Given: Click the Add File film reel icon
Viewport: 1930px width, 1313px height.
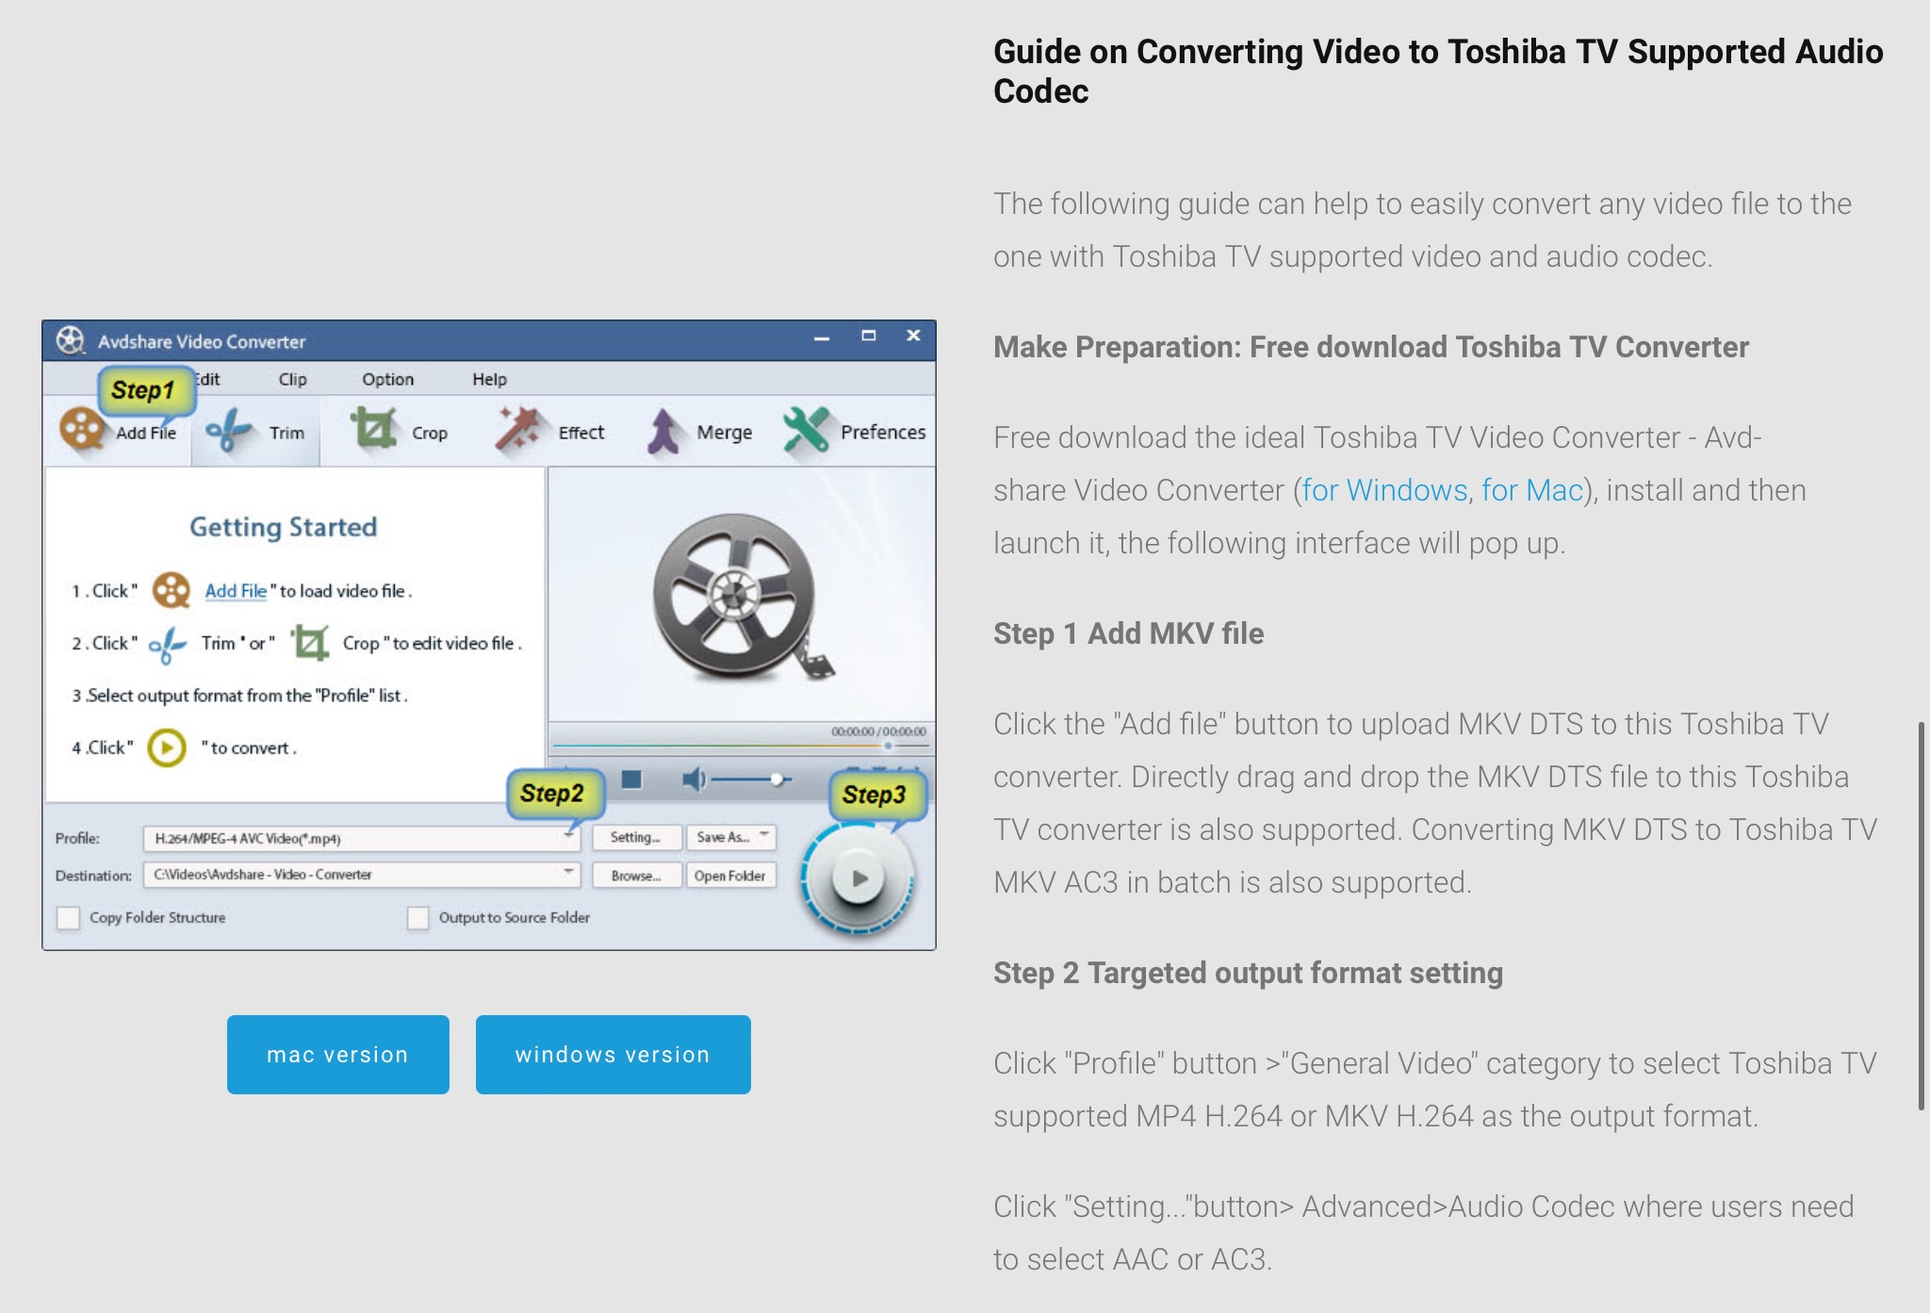Looking at the screenshot, I should pos(82,430).
